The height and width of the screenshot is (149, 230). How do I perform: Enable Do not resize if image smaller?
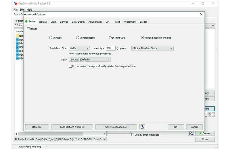tap(70, 66)
